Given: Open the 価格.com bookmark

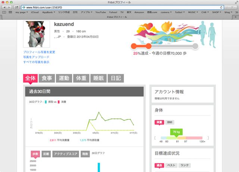Looking at the screenshot, I should 152,12.
